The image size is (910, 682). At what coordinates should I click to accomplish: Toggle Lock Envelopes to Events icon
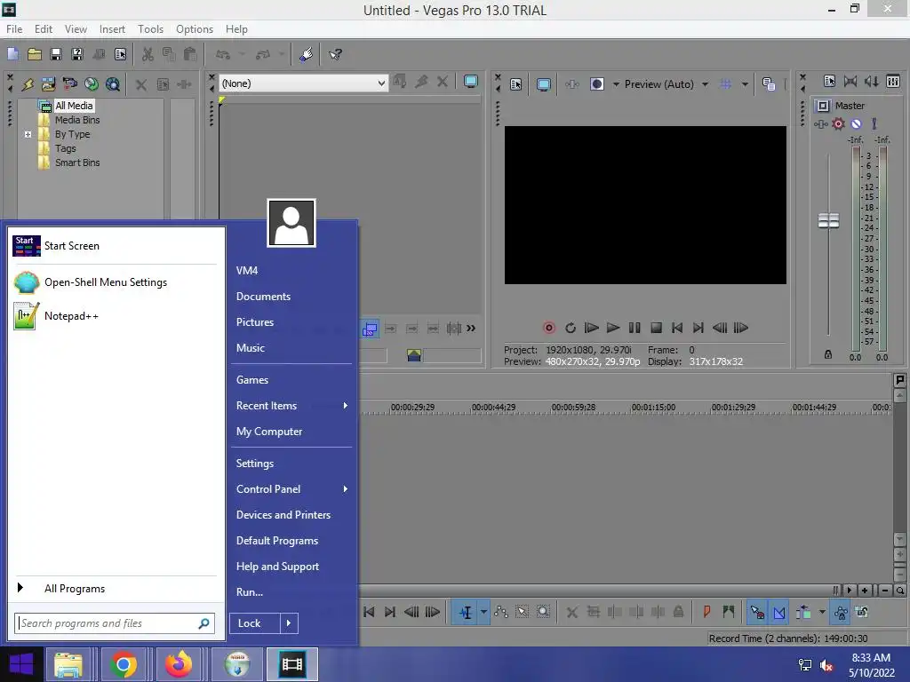click(x=841, y=612)
